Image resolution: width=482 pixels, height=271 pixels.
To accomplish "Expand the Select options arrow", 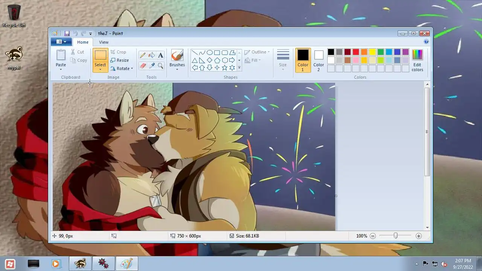I will [x=100, y=69].
